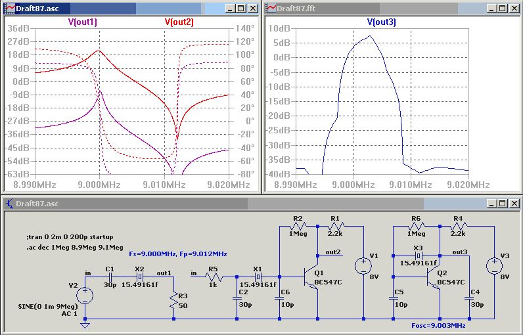Image resolution: width=523 pixels, height=335 pixels.
Task: Select capacitor C6 symbol
Action: [279, 298]
